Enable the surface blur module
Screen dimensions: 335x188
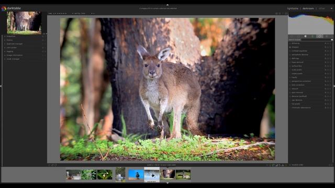[290, 66]
